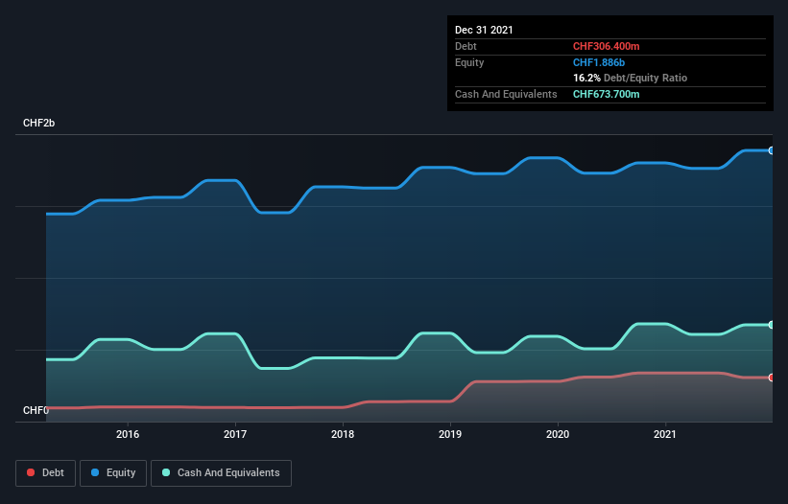Click the Dec 31 2021 tooltip date
Screen dimensions: 788x504
coord(484,30)
